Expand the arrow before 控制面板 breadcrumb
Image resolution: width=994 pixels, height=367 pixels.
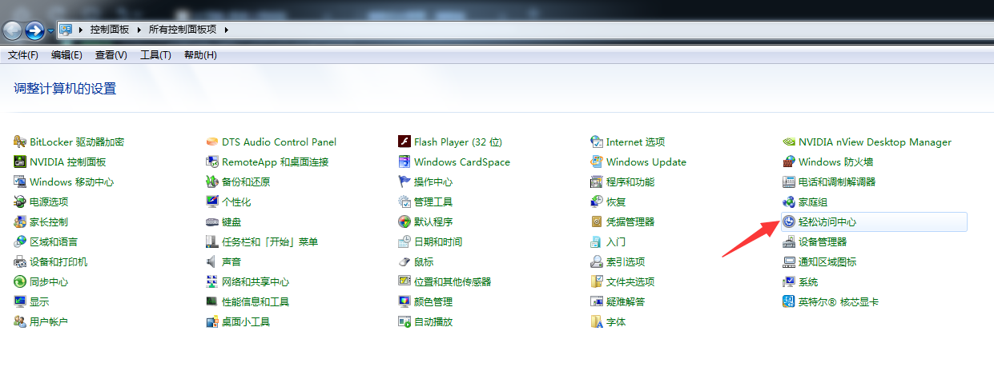pyautogui.click(x=81, y=30)
